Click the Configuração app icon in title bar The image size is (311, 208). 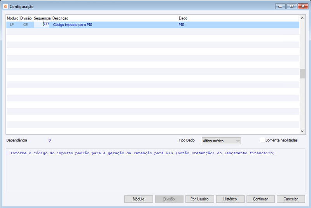click(x=5, y=6)
